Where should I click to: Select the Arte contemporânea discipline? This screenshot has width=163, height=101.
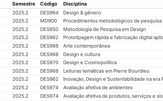point(87,46)
